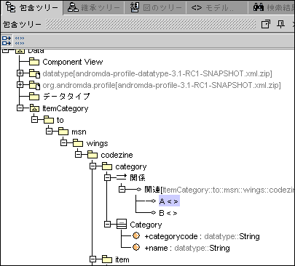295x266 pixels.
Task: Select the wings package label
Action: pos(97,143)
